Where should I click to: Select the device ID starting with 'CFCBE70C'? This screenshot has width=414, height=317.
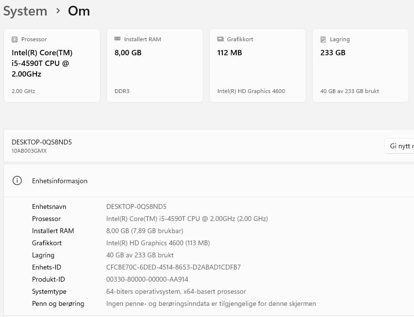173,267
